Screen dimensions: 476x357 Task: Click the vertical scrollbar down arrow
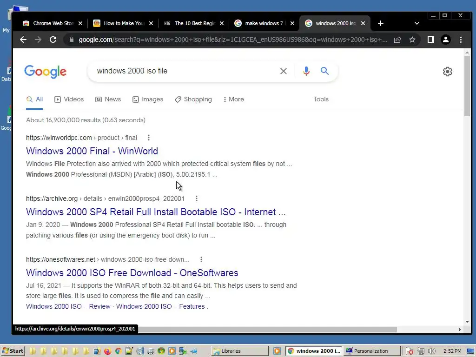[467, 322]
